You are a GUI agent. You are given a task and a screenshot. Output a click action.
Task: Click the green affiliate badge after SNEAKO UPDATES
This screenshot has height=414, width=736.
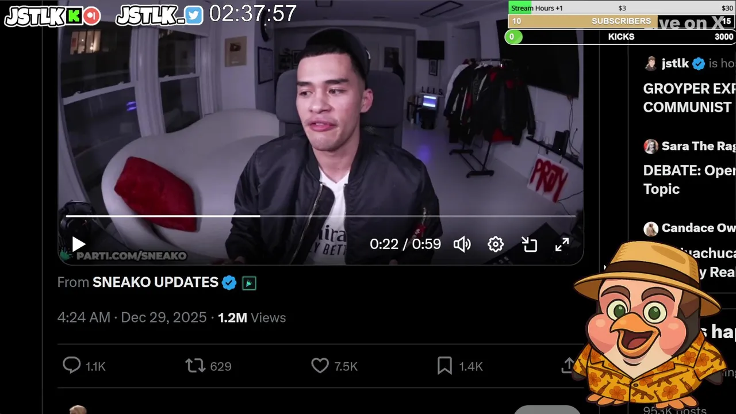[x=249, y=283]
